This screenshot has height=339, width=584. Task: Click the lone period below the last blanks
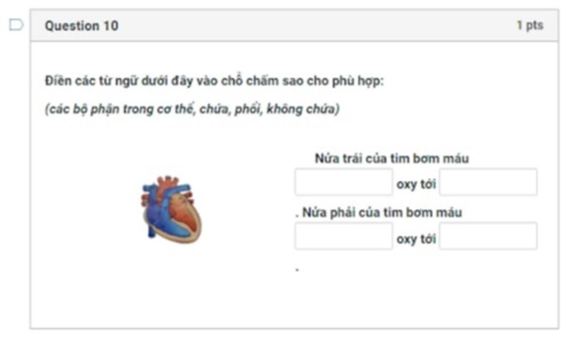pos(297,269)
